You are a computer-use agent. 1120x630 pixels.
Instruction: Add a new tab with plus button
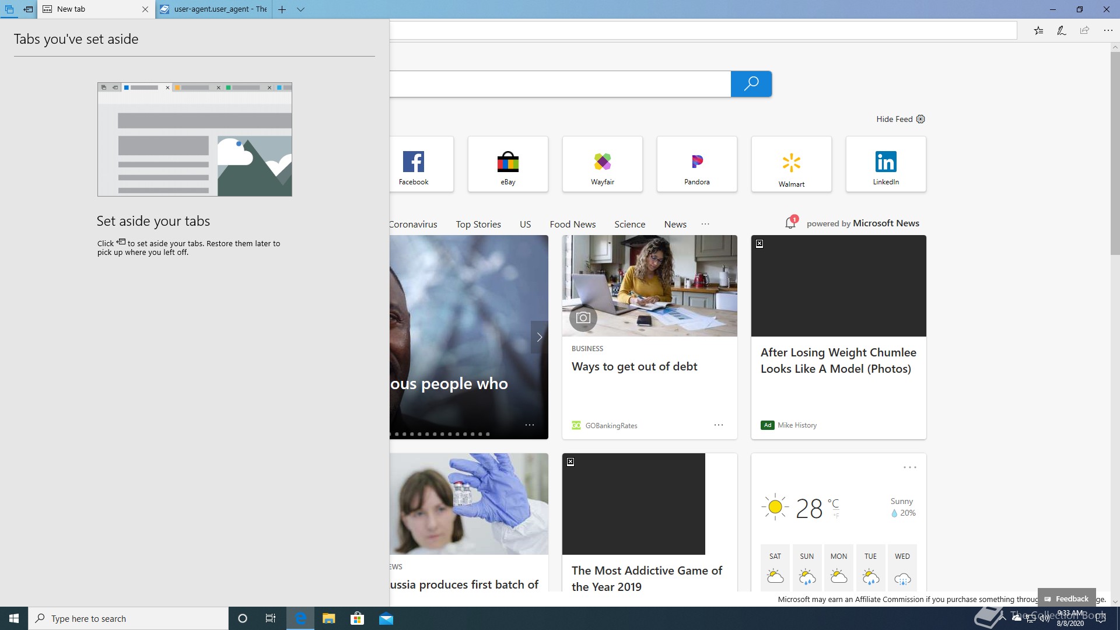tap(282, 9)
